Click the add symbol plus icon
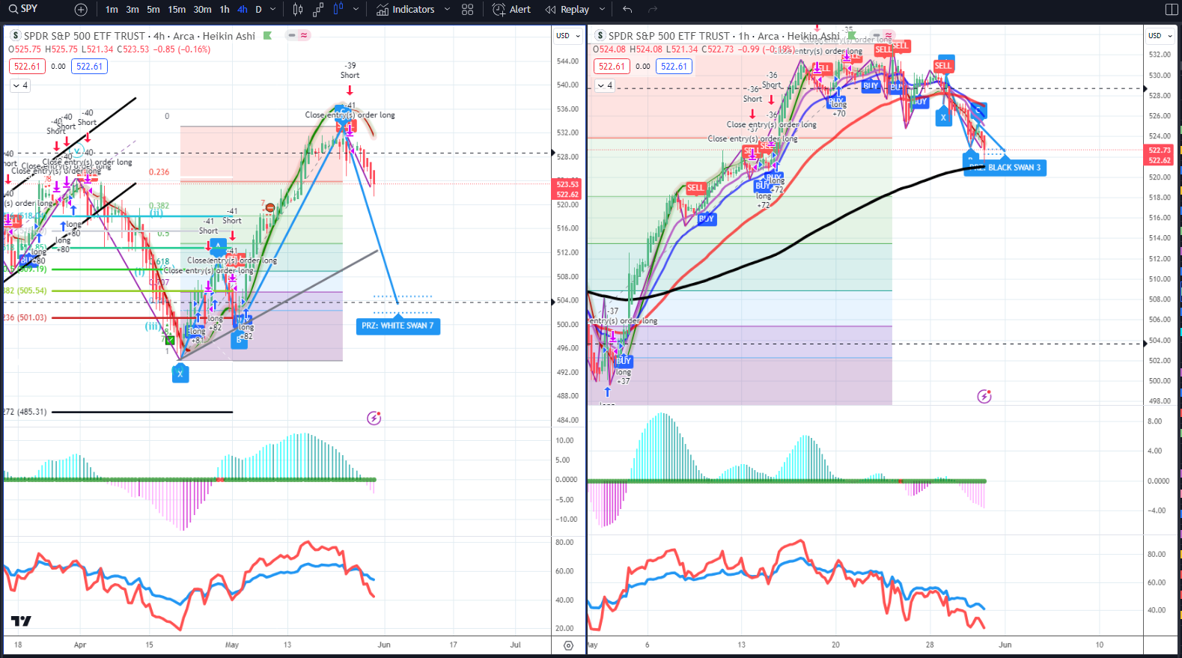Image resolution: width=1182 pixels, height=658 pixels. click(x=81, y=10)
